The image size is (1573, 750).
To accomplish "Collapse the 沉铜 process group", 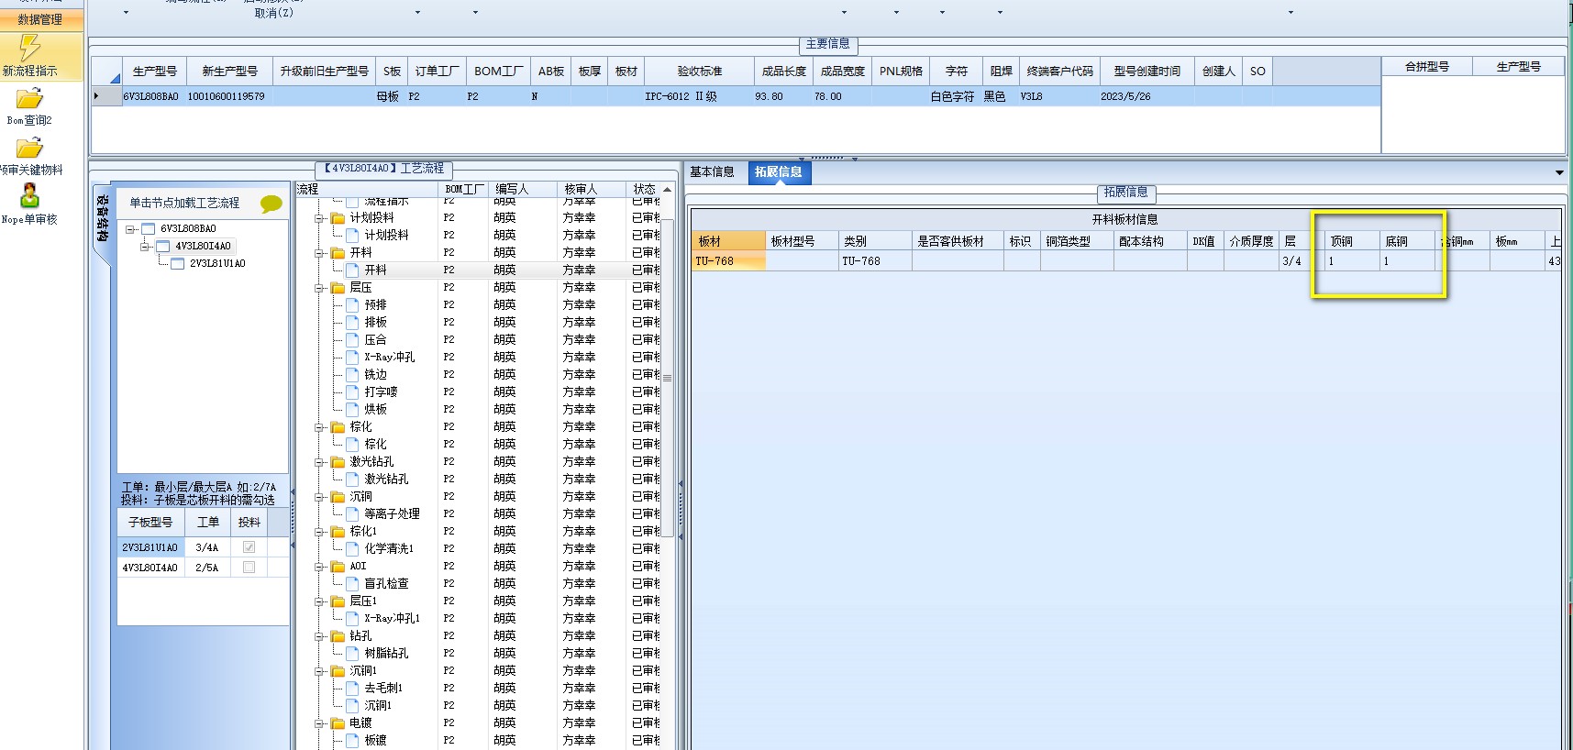I will (x=319, y=498).
